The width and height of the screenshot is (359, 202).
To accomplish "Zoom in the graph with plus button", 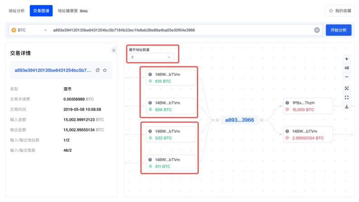I will tap(347, 59).
